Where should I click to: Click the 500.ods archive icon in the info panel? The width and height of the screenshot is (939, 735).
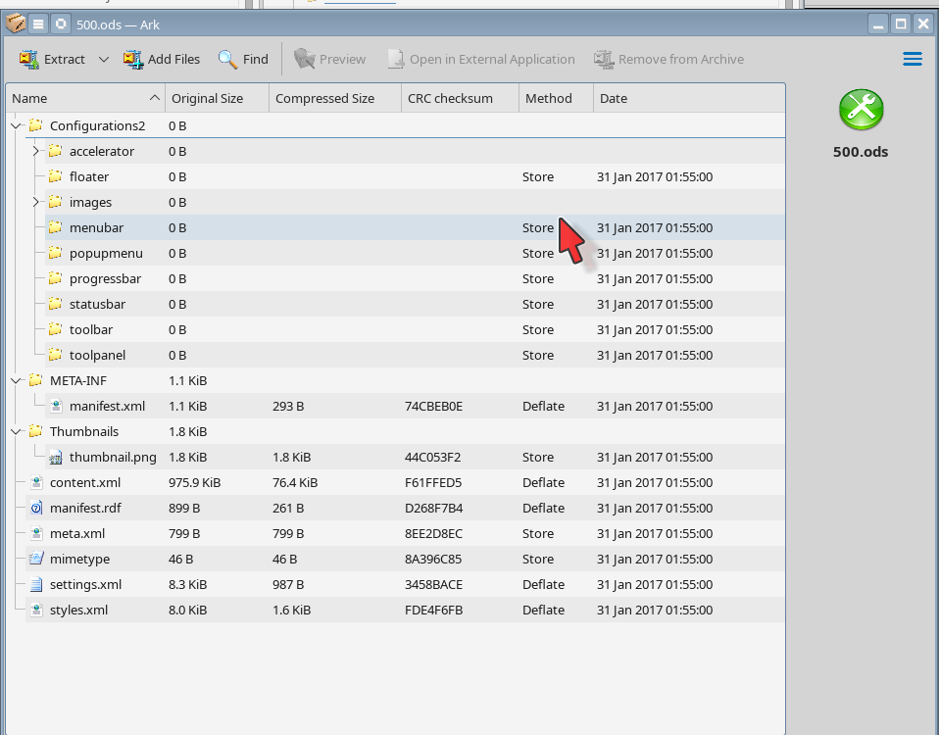[x=861, y=110]
